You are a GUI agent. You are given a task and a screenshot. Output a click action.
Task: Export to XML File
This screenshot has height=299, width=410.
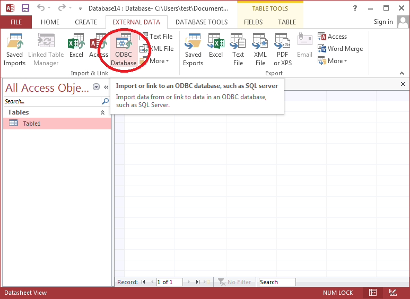pyautogui.click(x=260, y=50)
